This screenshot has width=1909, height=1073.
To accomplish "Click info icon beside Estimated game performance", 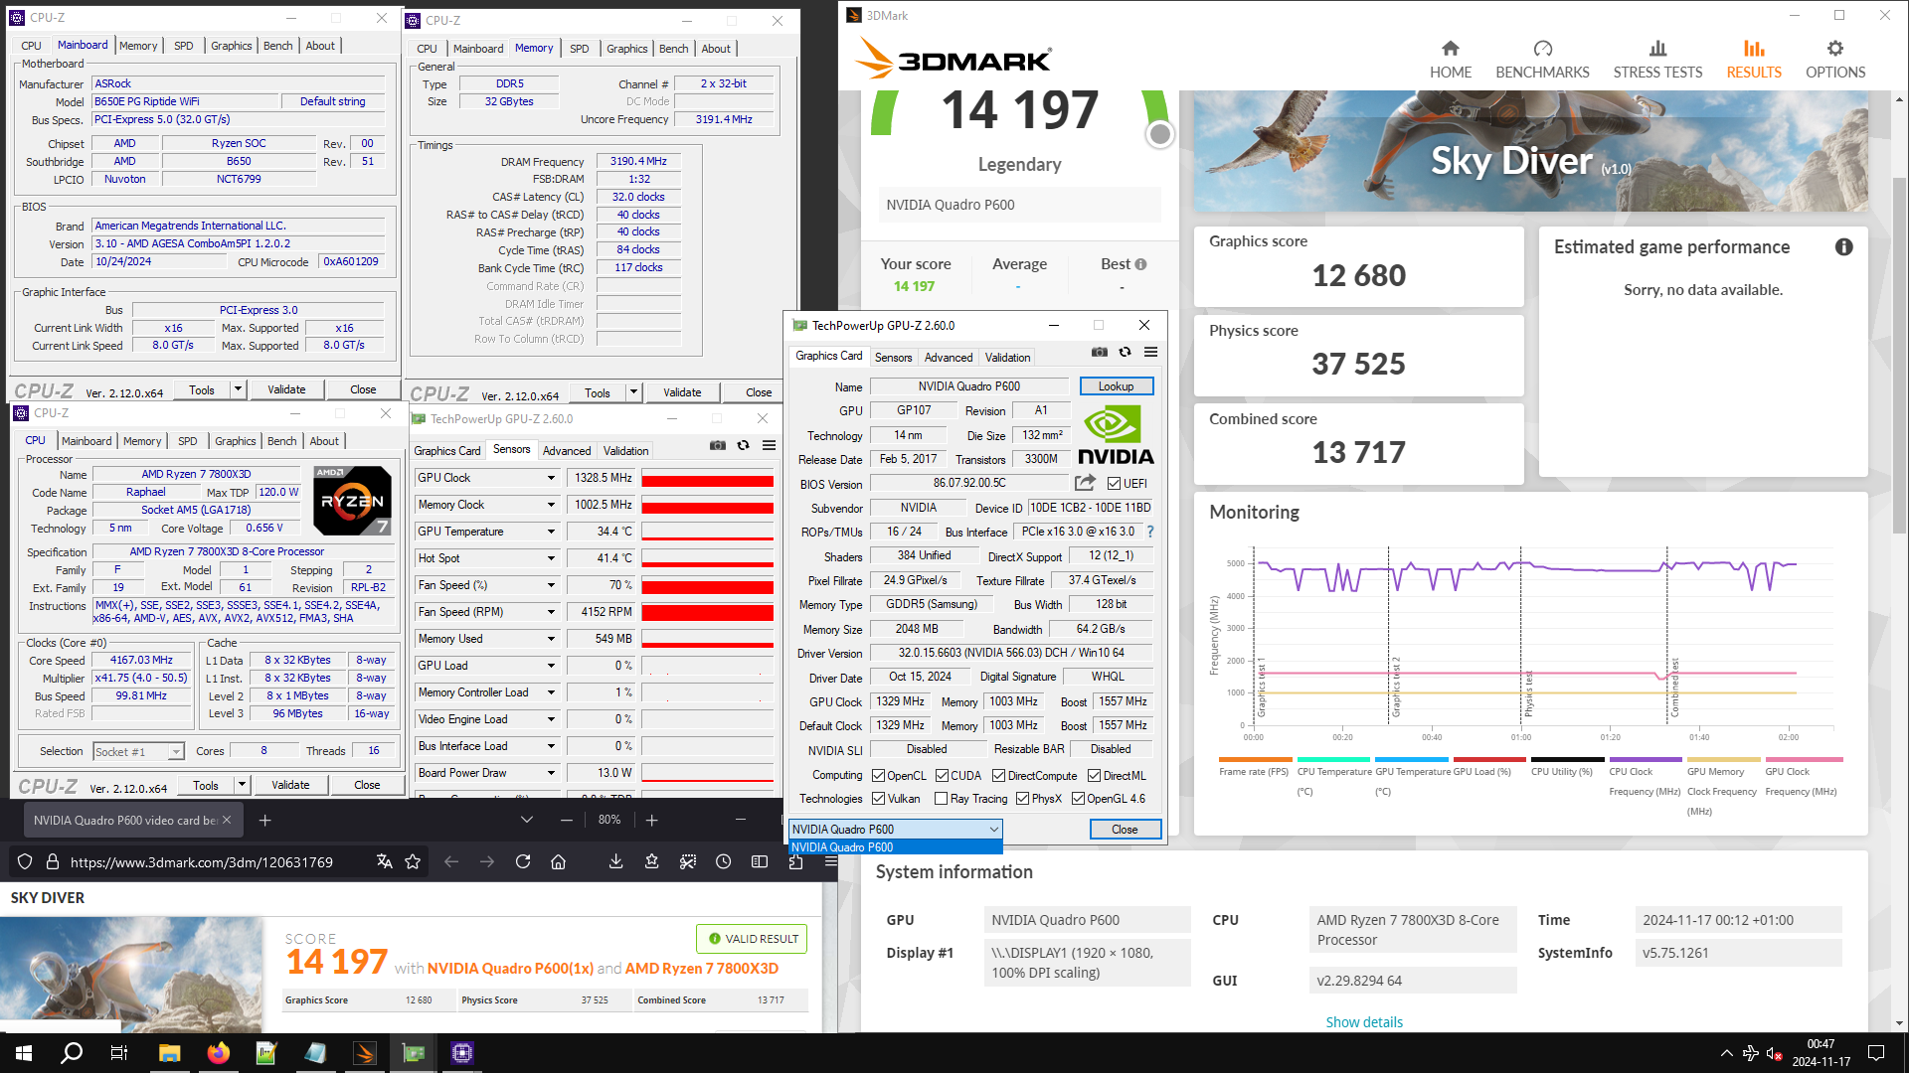I will (1843, 247).
